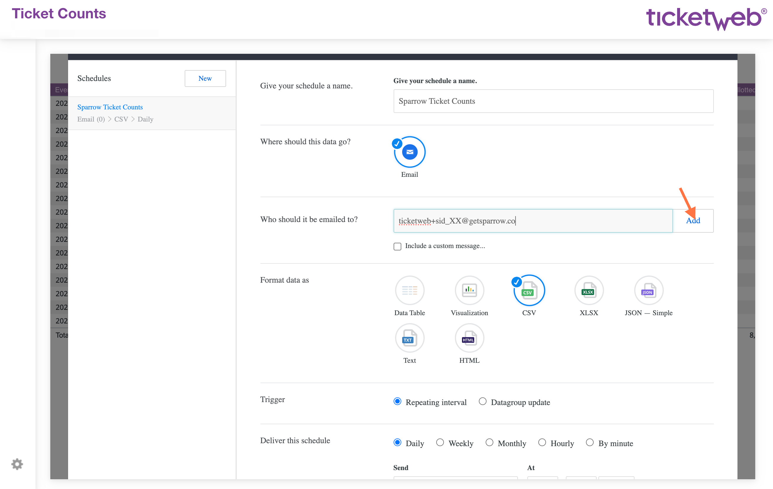The image size is (773, 489).
Task: Select Datagroup update trigger
Action: pos(482,401)
